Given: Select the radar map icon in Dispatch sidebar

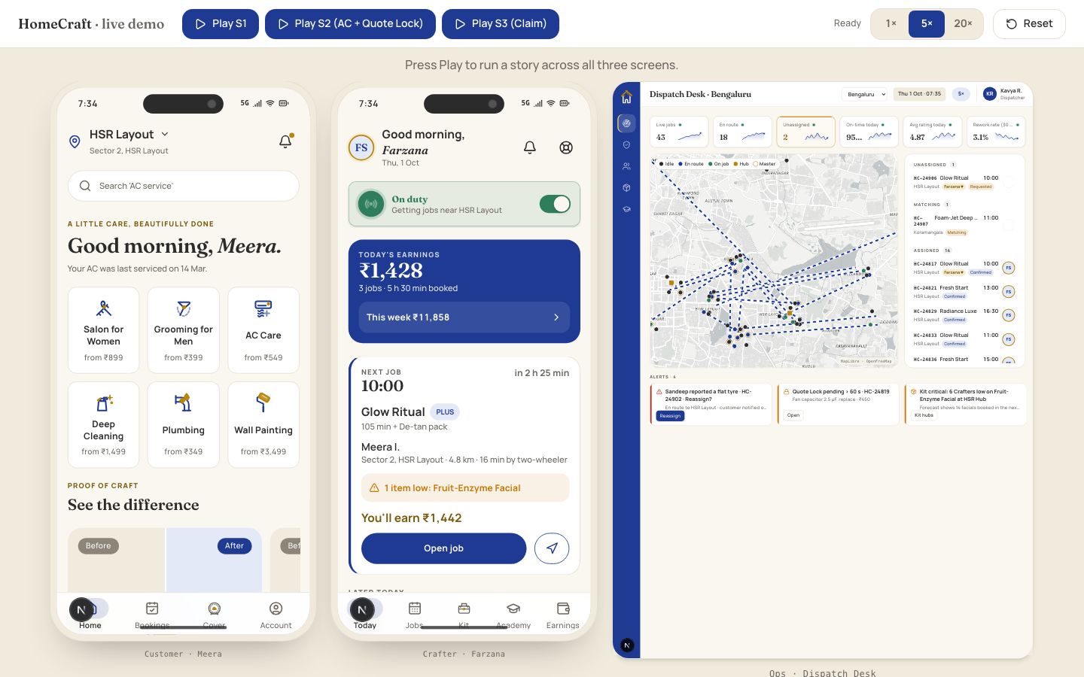Looking at the screenshot, I should tap(626, 123).
